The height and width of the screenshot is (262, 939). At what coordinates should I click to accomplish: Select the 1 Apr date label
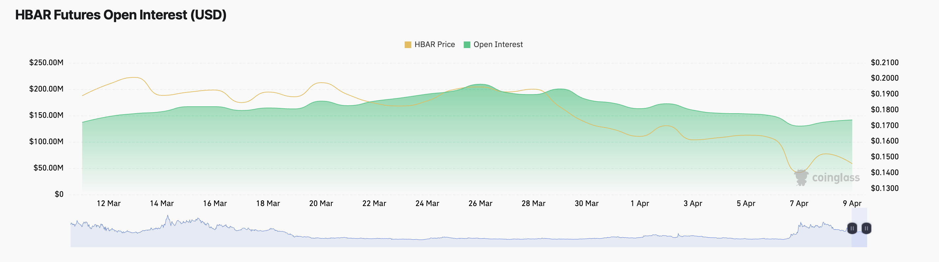(x=640, y=203)
